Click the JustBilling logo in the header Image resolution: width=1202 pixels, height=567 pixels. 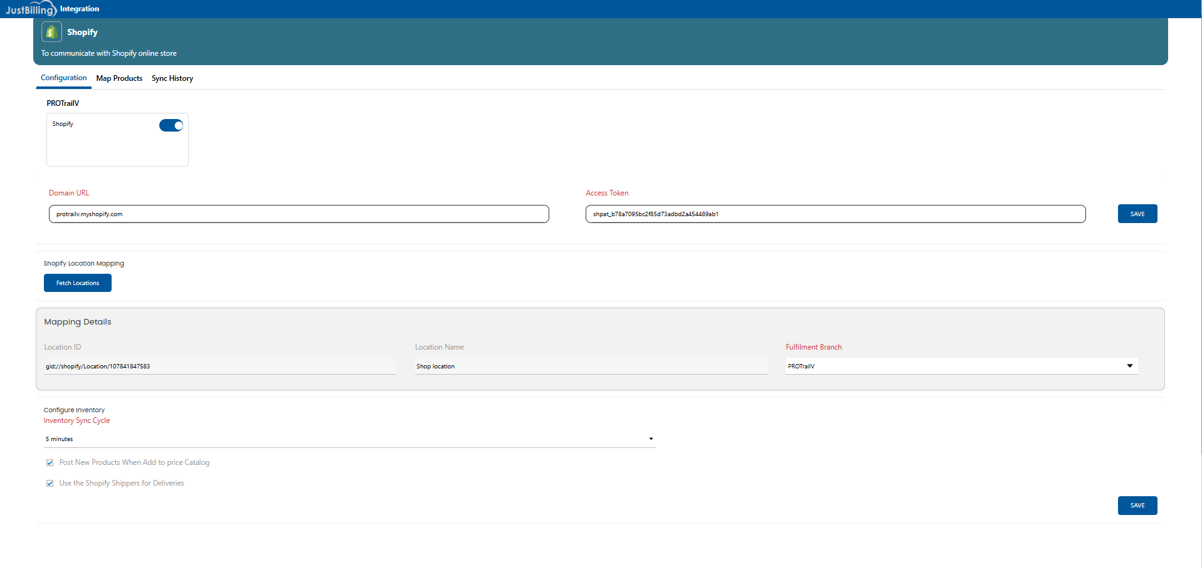(31, 9)
